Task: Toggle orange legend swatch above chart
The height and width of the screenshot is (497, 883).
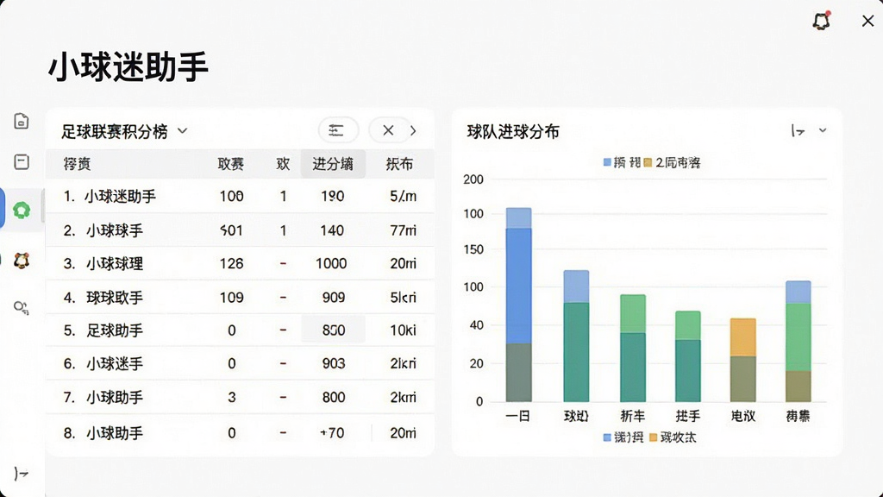Action: click(648, 162)
